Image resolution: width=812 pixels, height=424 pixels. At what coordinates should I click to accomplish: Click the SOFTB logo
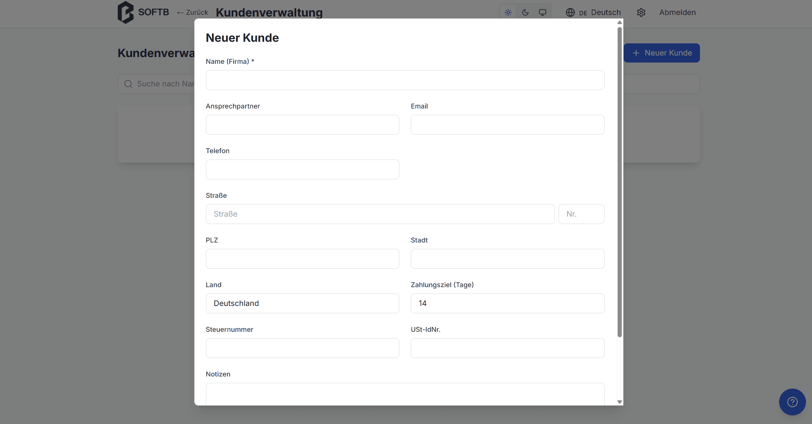click(143, 12)
